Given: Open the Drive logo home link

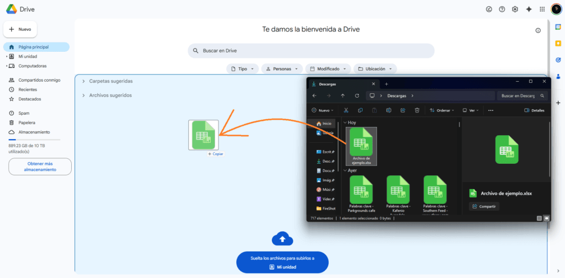Looking at the screenshot, I should [20, 9].
